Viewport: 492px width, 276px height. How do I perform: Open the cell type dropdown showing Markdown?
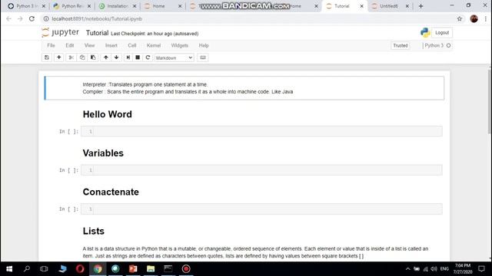tap(175, 58)
